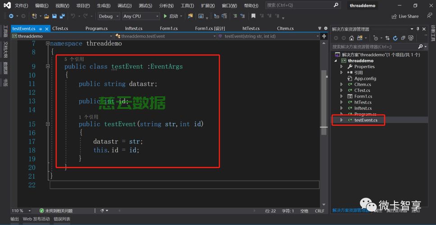Image resolution: width=436 pixels, height=225 pixels.
Task: Click the Visual Studio logo icon
Action: coord(7,5)
